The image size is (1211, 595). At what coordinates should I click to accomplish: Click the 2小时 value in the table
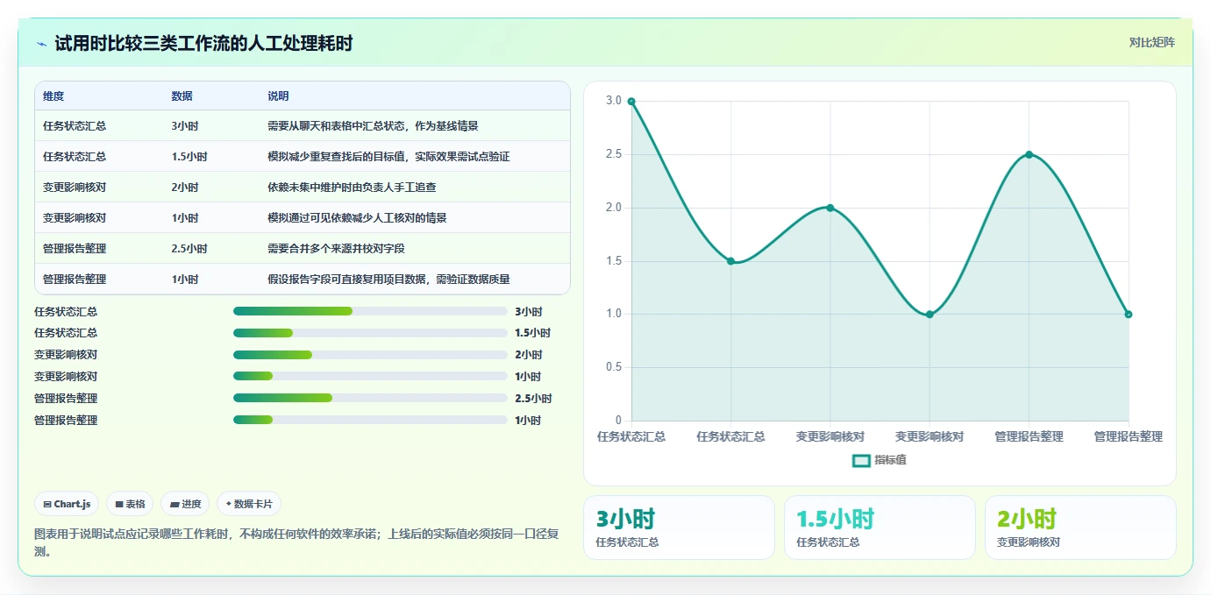185,188
